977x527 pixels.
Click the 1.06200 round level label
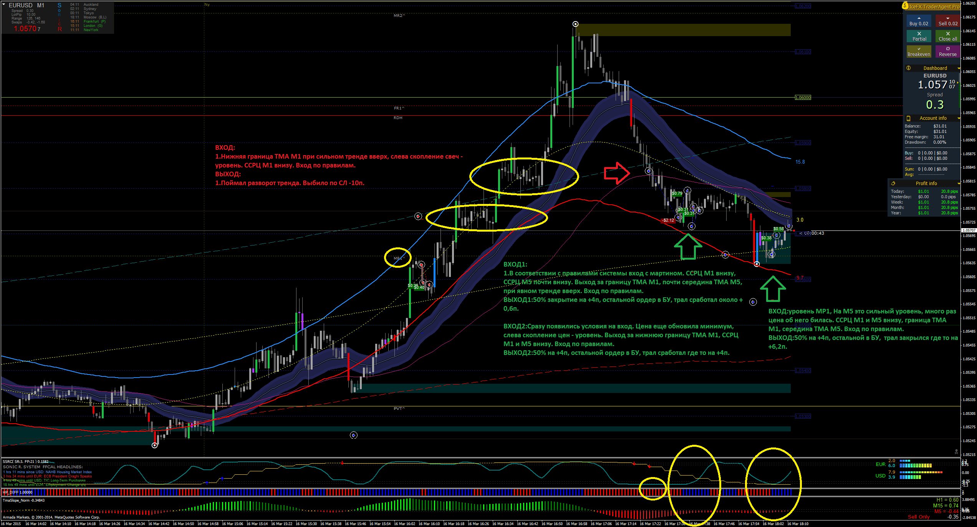click(x=803, y=6)
